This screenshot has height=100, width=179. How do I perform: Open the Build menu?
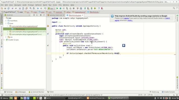coord(45,5)
